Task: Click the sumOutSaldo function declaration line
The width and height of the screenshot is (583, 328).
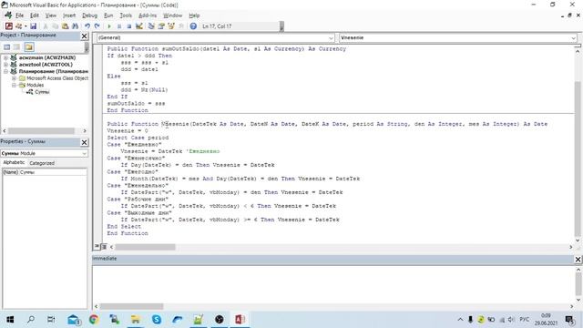Action: [x=227, y=48]
